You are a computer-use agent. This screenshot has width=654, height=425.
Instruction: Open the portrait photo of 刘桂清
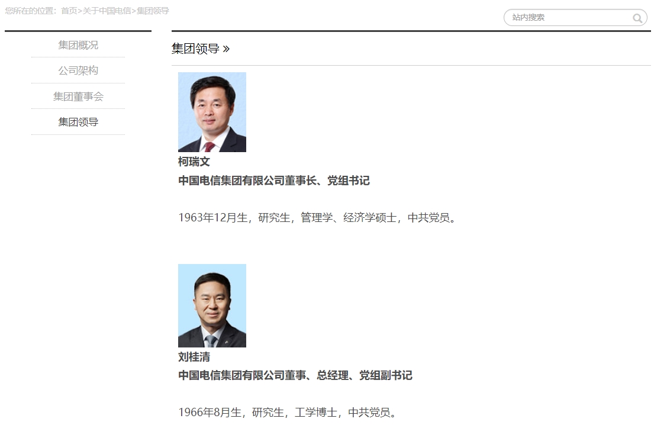coord(212,305)
